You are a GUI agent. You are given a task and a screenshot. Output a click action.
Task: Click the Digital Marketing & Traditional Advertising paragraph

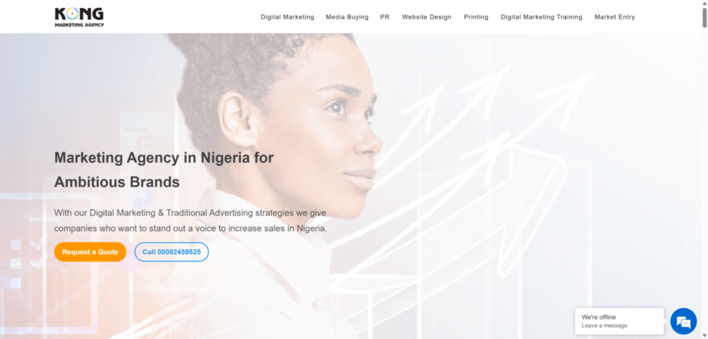[x=191, y=221]
